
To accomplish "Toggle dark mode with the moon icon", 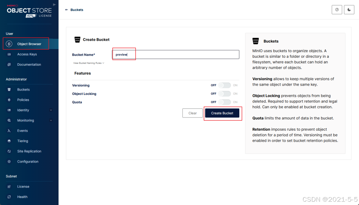I will (x=349, y=10).
